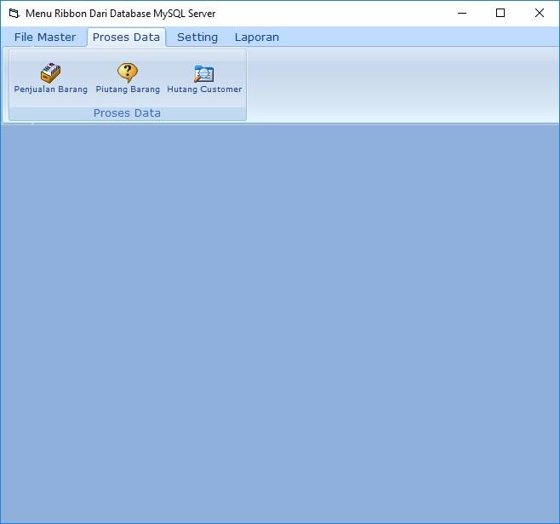This screenshot has width=560, height=524.
Task: Click the Piutang Barang text label
Action: pos(128,89)
